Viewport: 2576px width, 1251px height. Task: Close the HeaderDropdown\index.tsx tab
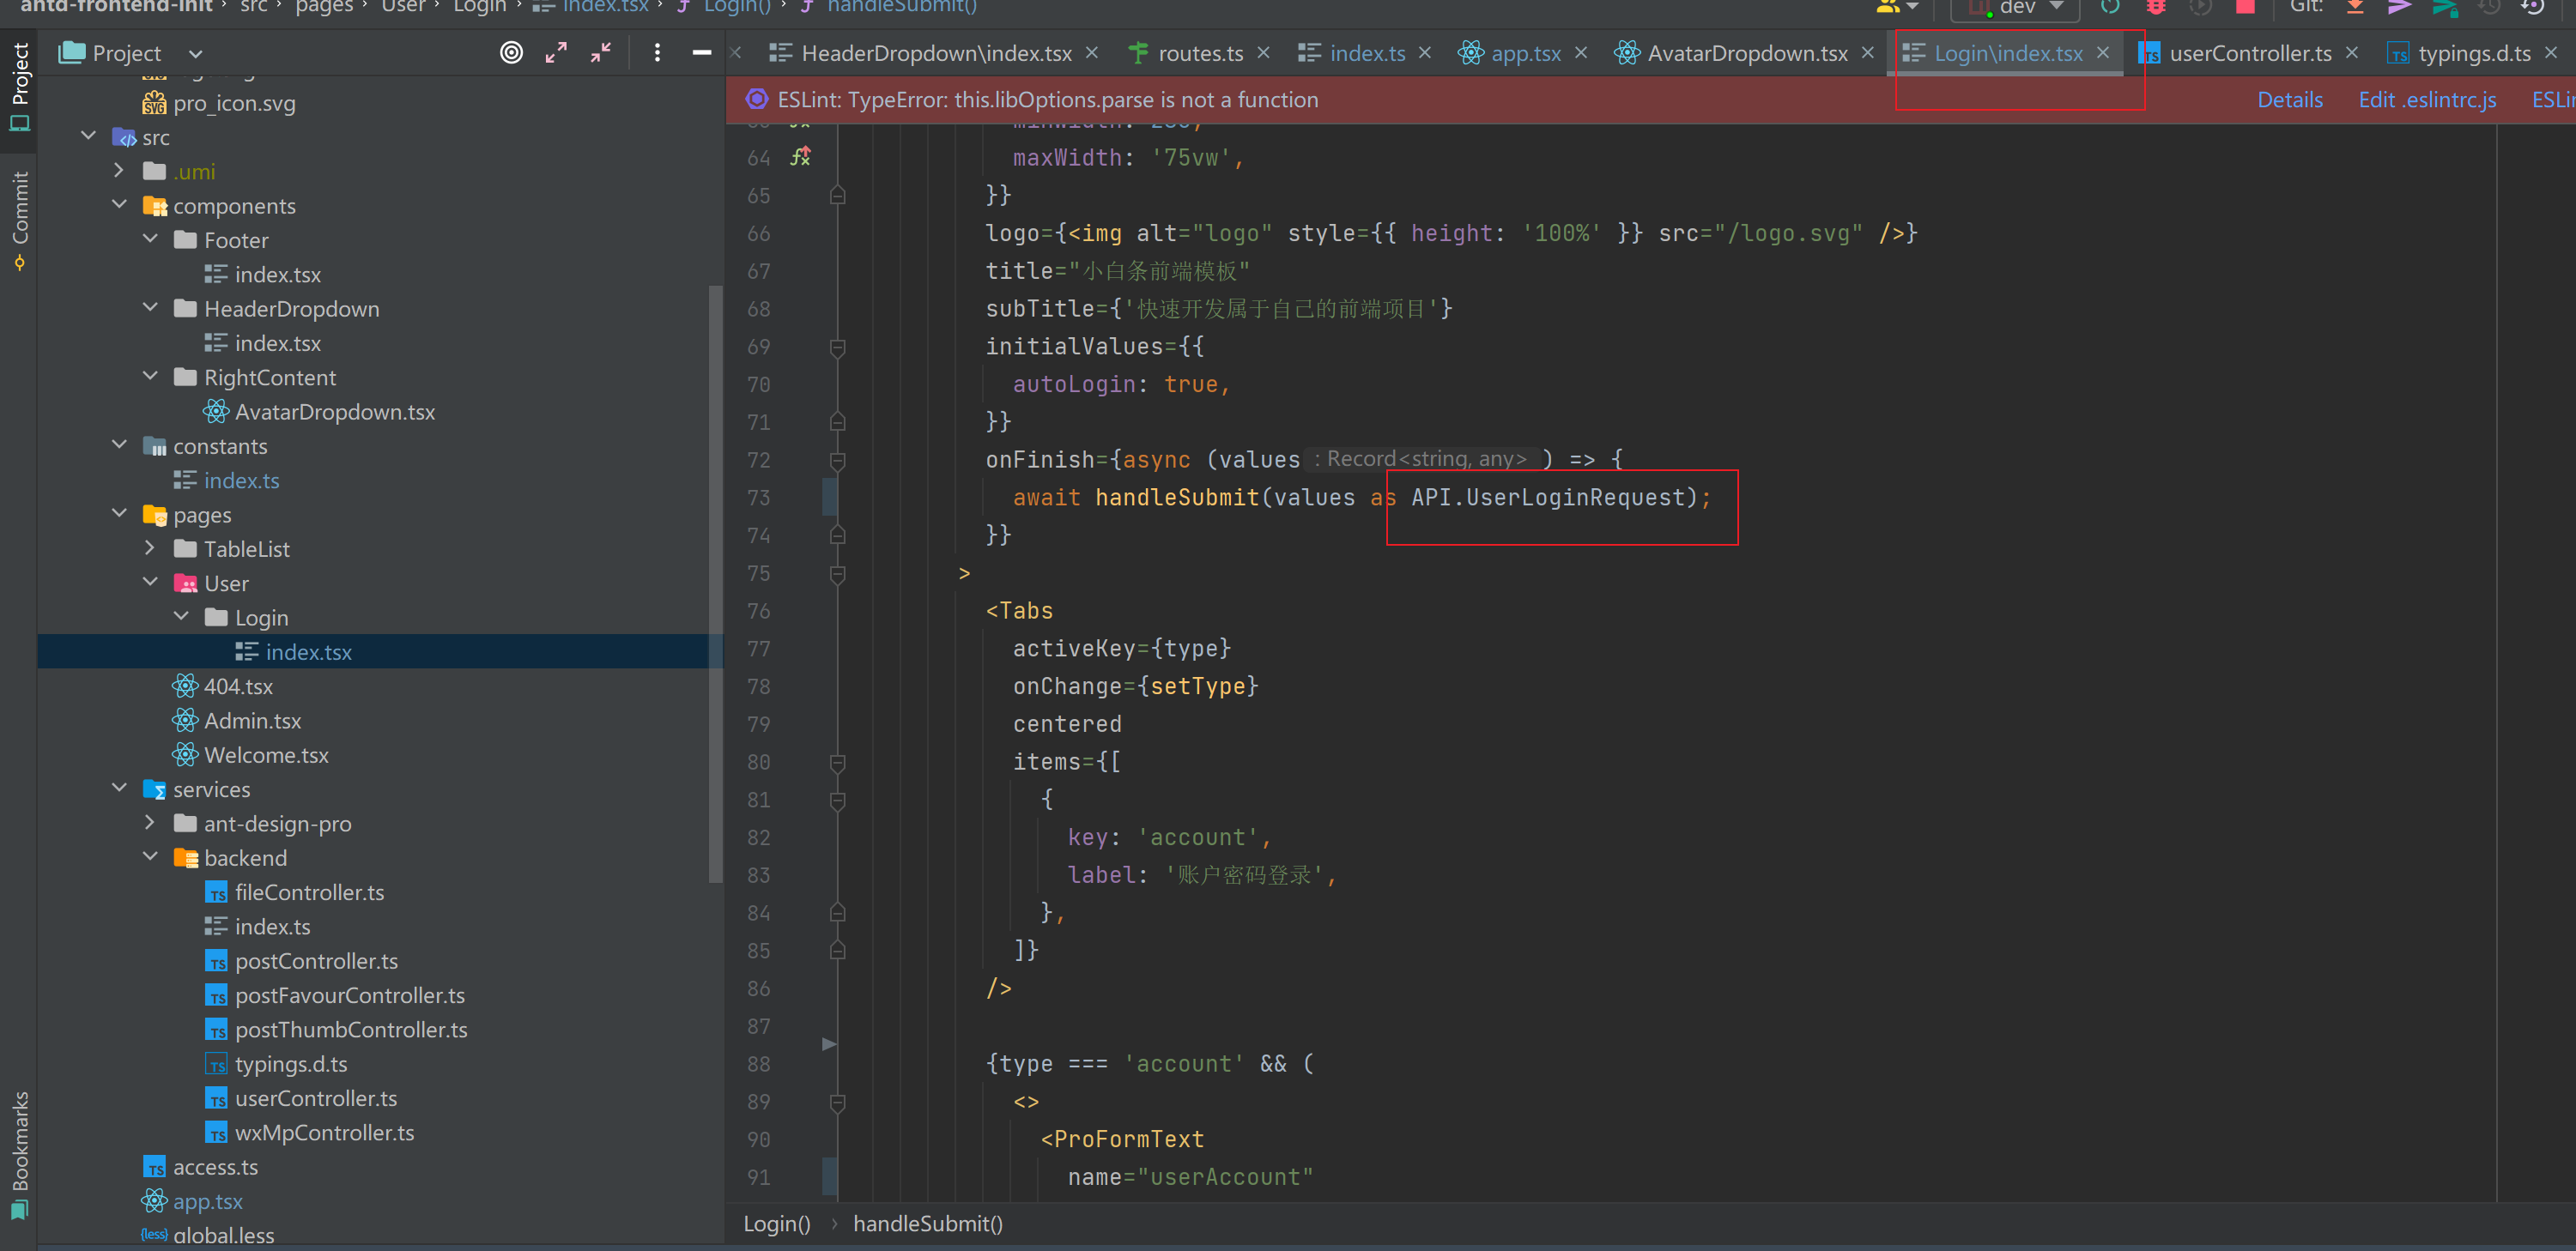tap(1092, 52)
